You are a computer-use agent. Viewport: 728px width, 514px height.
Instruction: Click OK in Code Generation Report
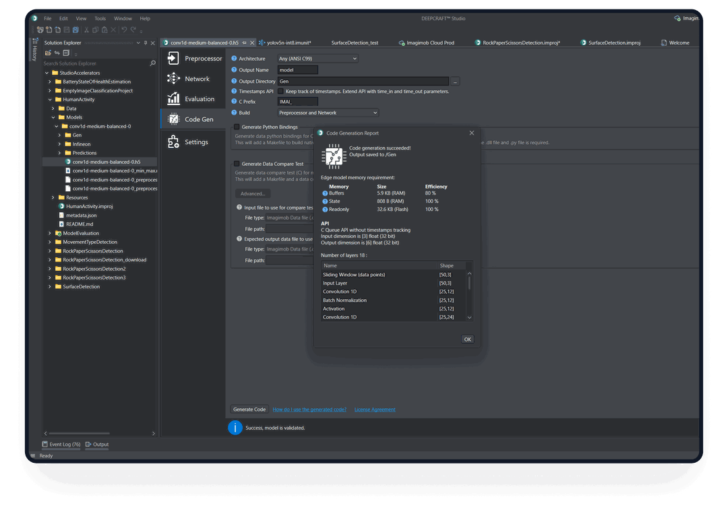[468, 339]
